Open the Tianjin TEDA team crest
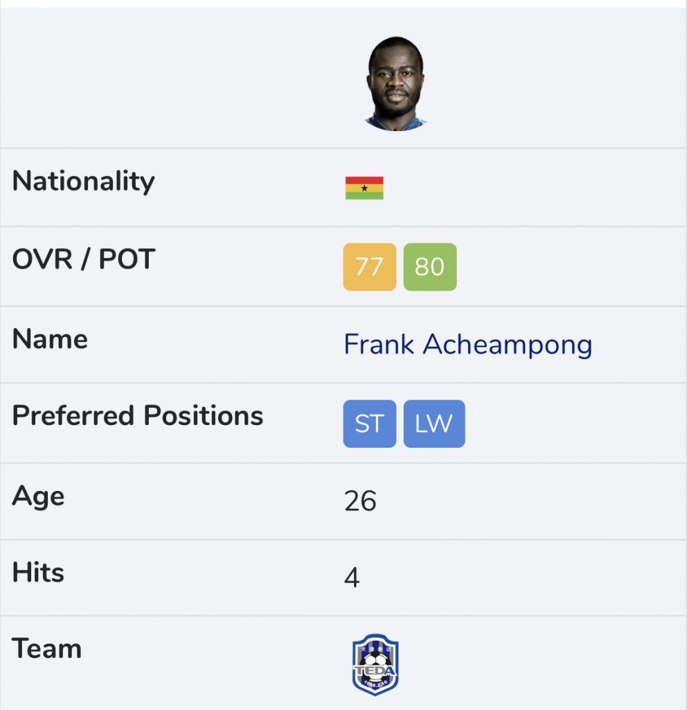 (x=375, y=664)
